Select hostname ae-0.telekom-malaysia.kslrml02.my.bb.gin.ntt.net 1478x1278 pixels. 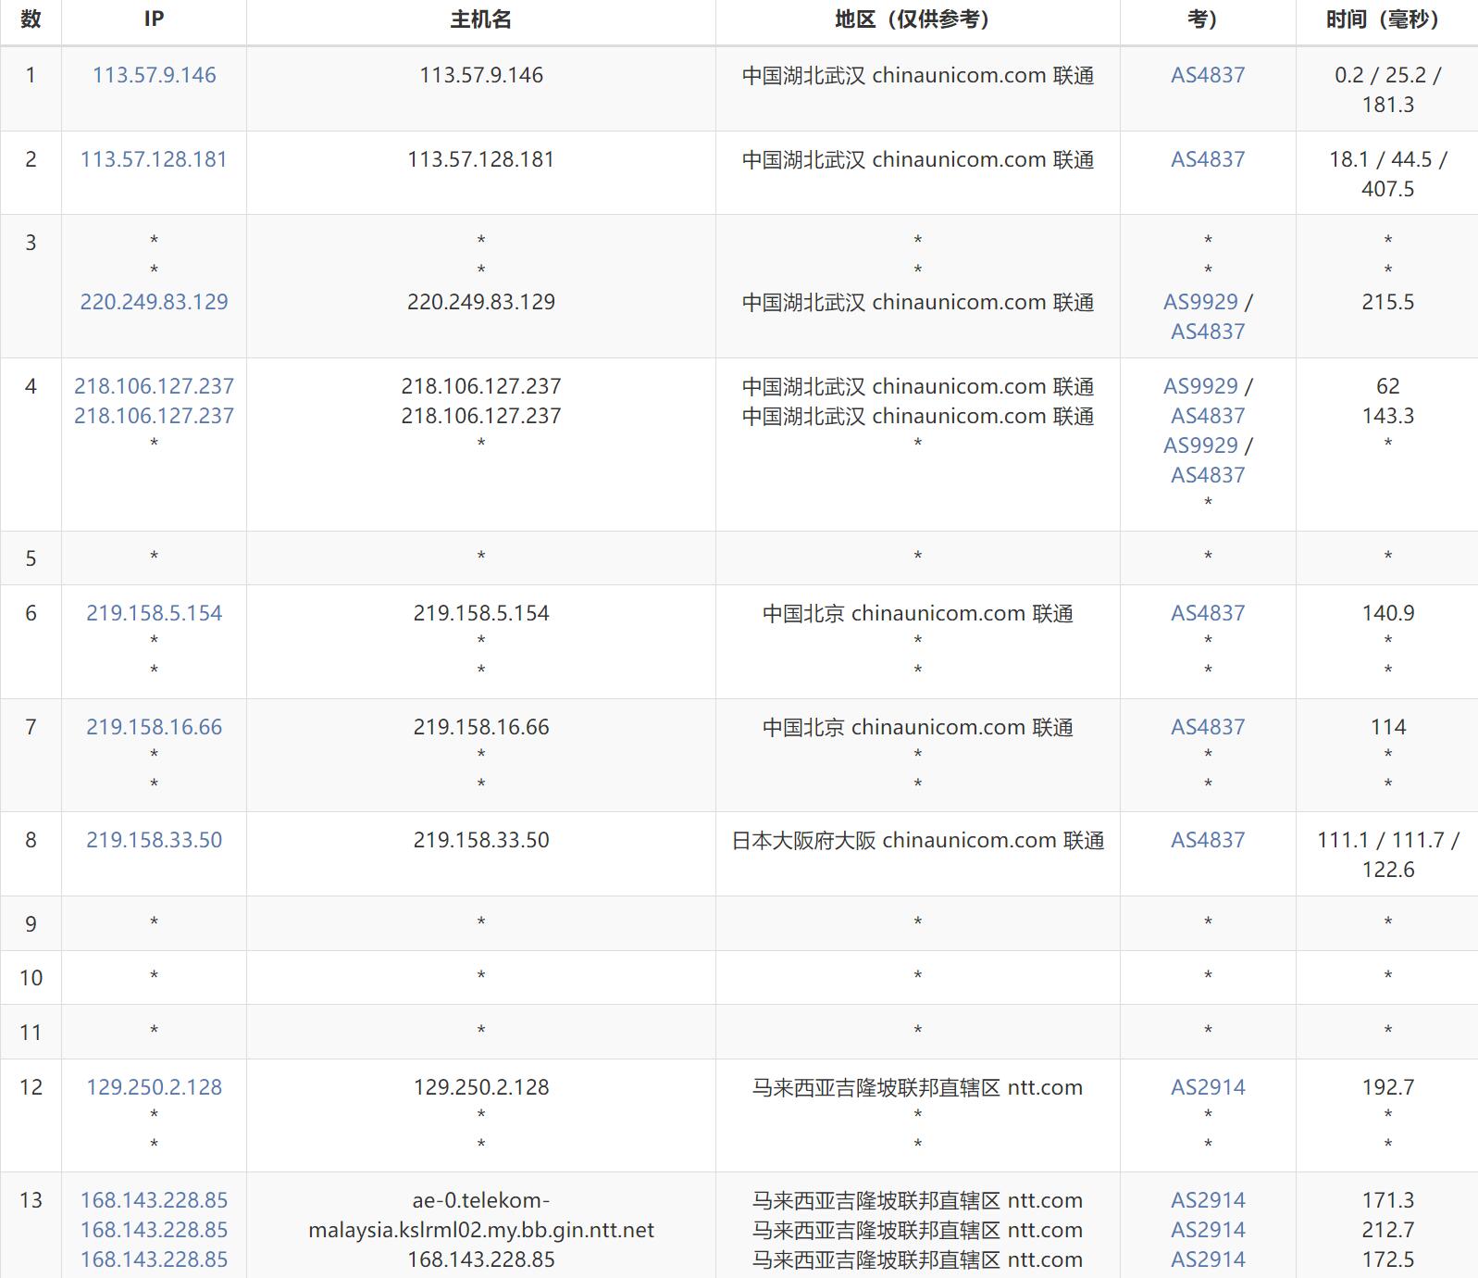[x=481, y=1215]
